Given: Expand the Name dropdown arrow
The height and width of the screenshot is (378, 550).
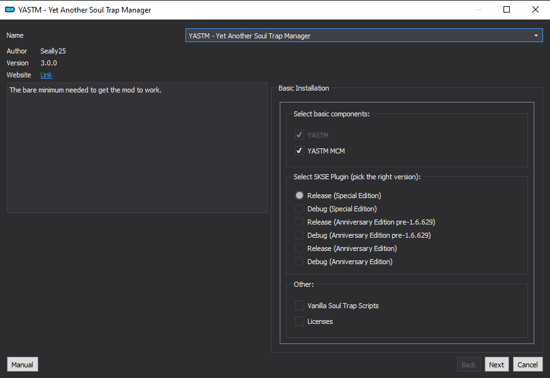Looking at the screenshot, I should (x=536, y=35).
